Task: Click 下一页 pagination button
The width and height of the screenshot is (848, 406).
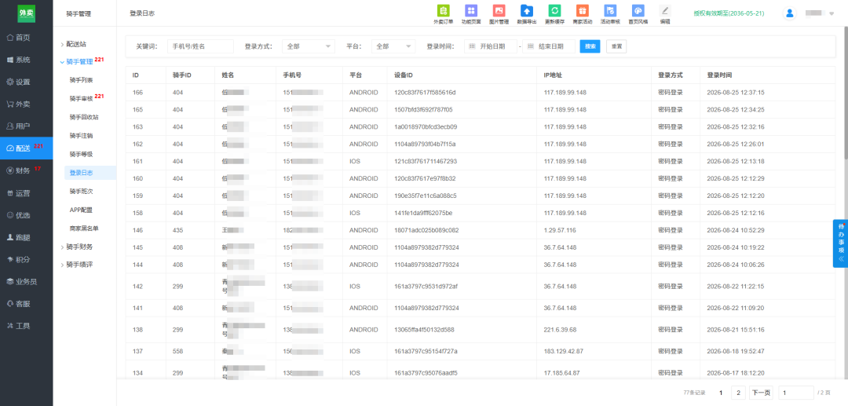Action: coord(761,393)
